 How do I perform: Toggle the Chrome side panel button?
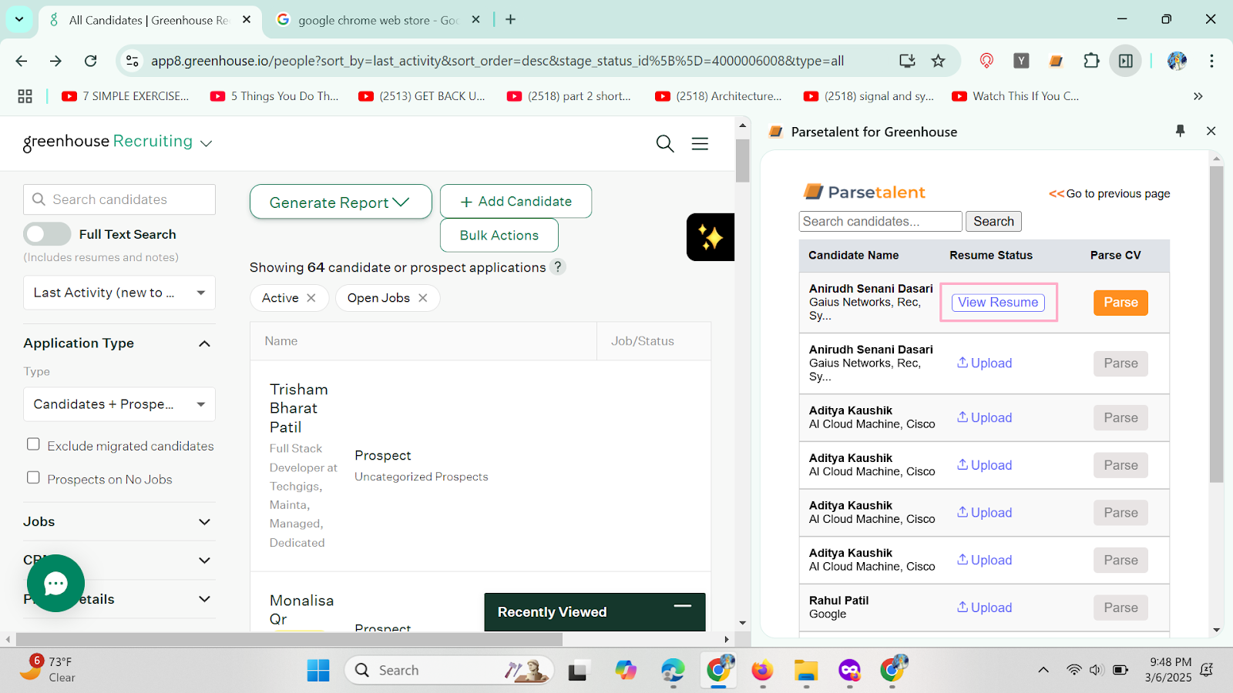(1126, 61)
